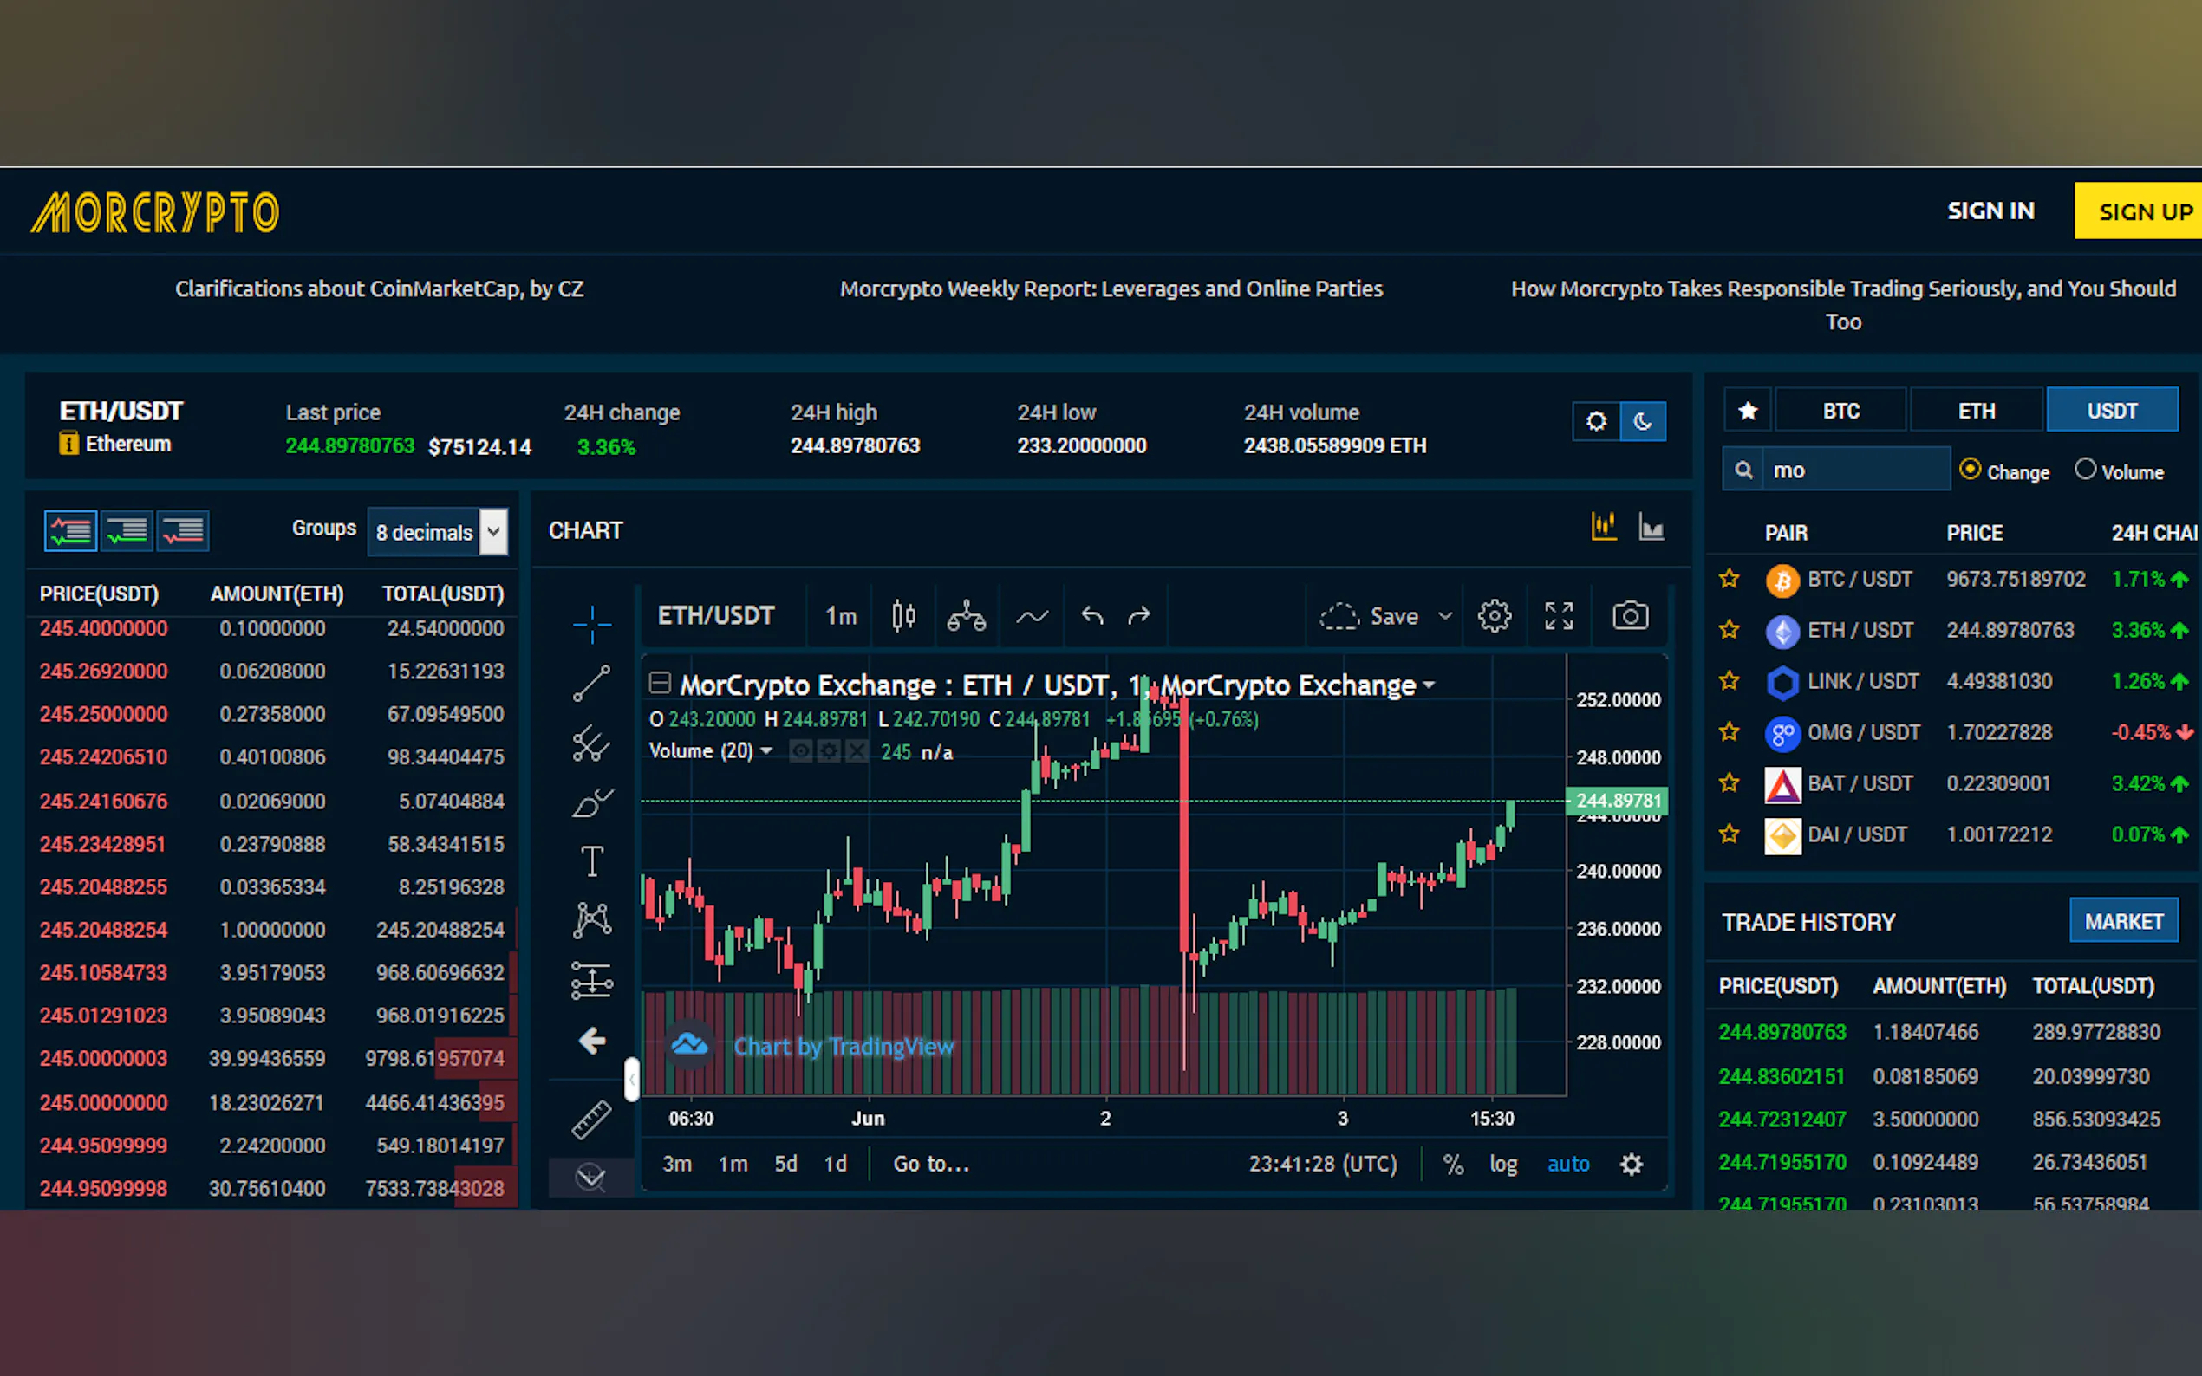This screenshot has width=2202, height=1376.
Task: Click the green 244.89781 price label
Action: pos(1618,800)
